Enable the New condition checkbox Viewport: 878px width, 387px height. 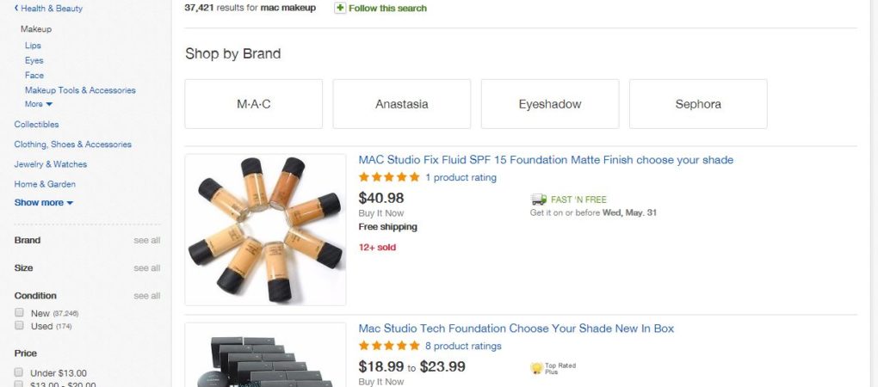(x=19, y=313)
